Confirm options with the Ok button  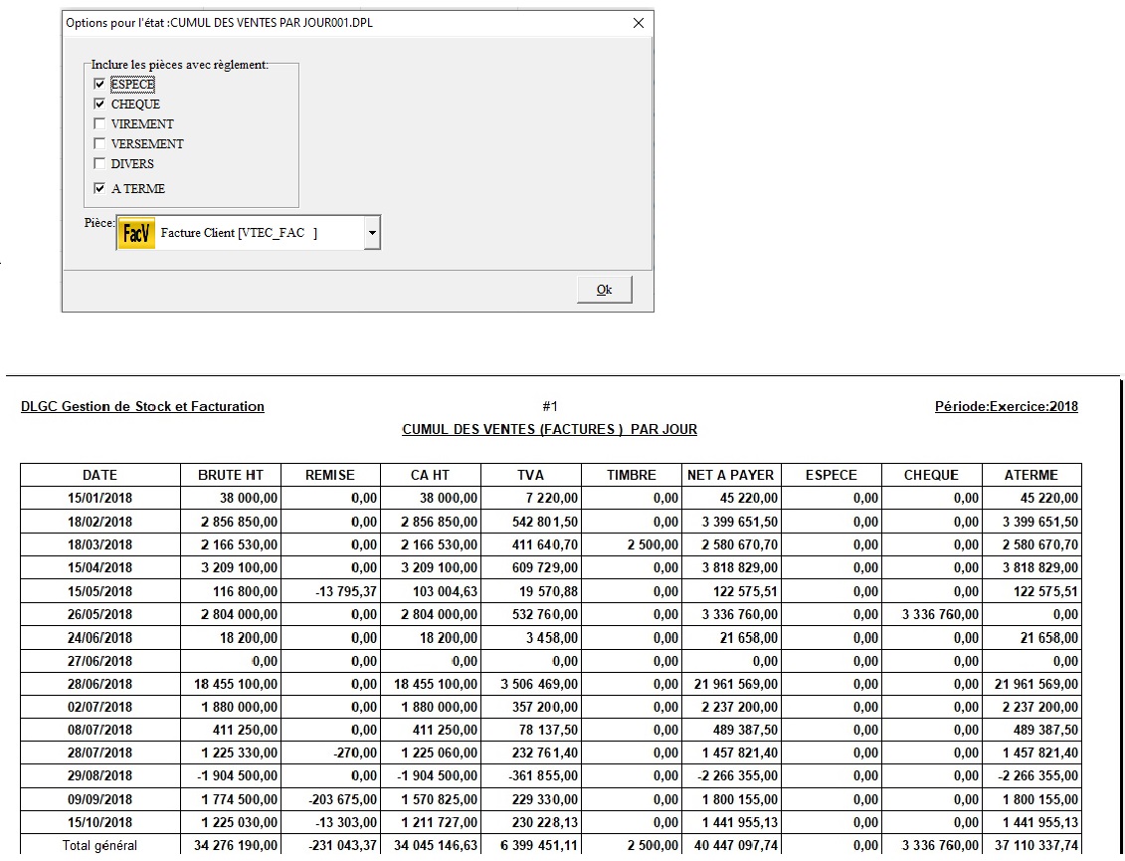604,290
